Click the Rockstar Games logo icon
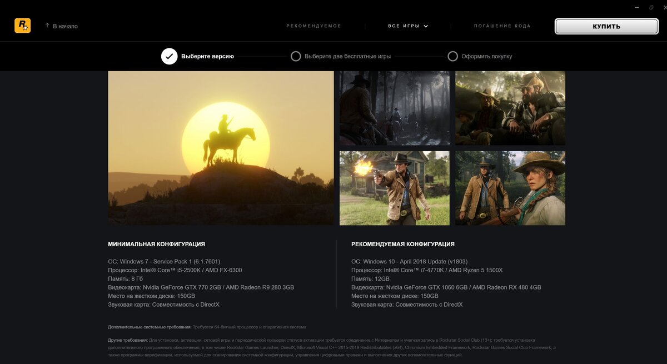Image resolution: width=667 pixels, height=364 pixels. (22, 26)
